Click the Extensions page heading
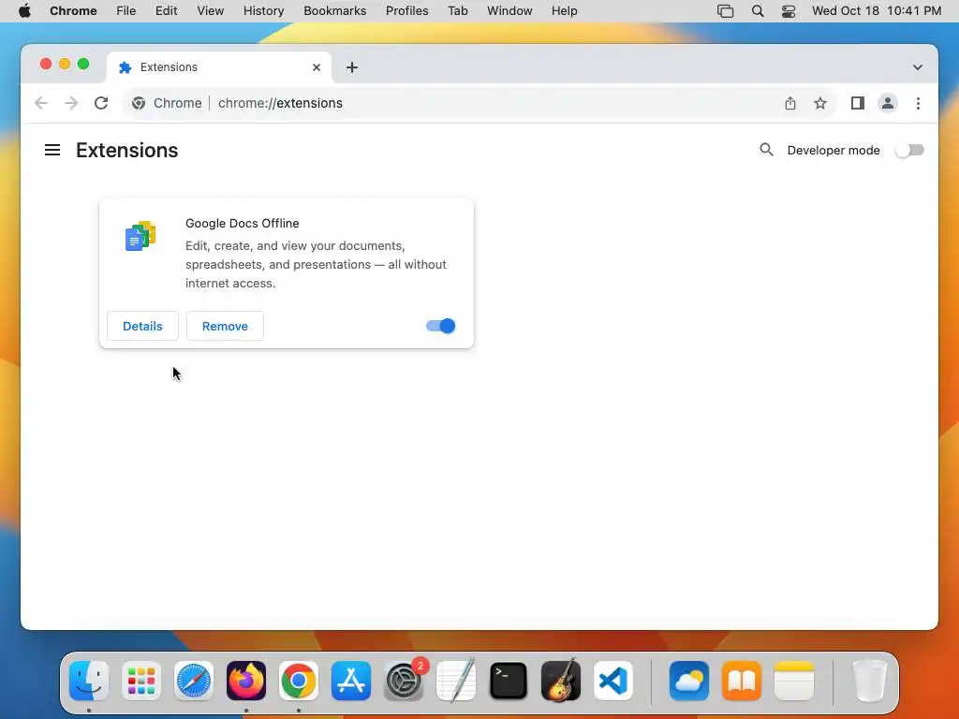The image size is (959, 719). tap(127, 151)
